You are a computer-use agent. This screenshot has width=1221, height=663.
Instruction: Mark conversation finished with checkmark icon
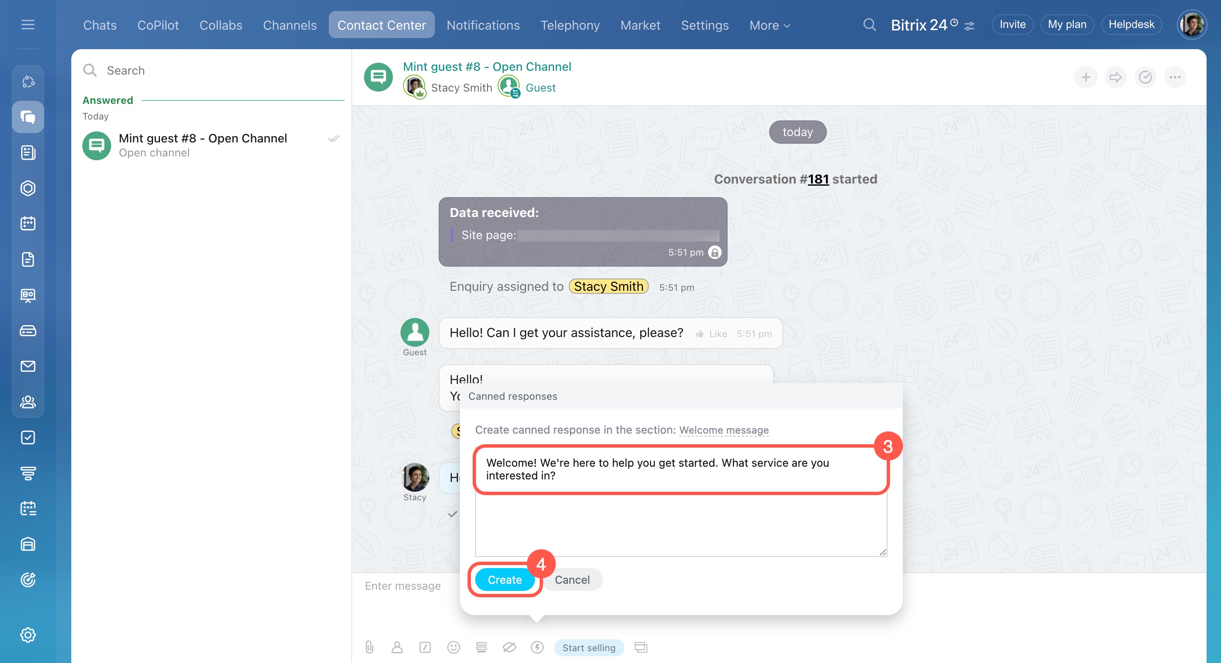(1145, 77)
